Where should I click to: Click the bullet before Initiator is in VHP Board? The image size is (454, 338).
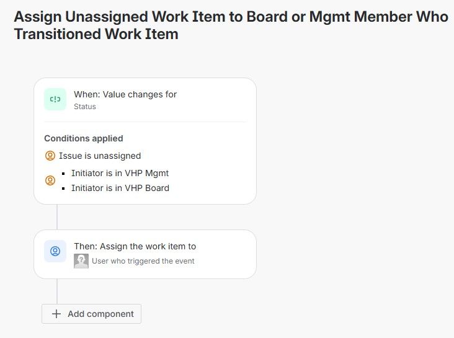64,189
